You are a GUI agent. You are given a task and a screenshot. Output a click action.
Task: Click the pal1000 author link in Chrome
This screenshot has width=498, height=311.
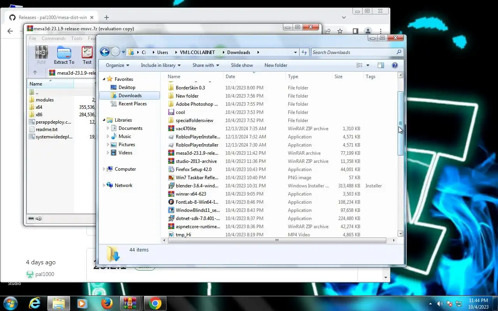(45, 274)
